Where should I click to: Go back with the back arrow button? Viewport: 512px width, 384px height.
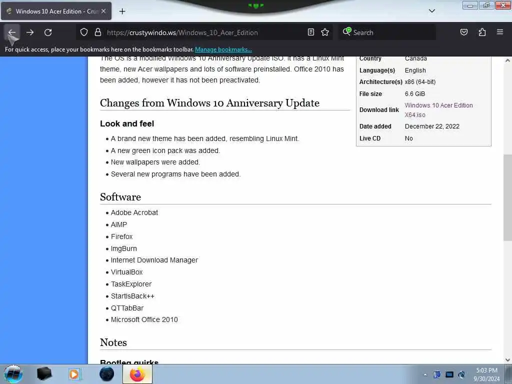12,32
